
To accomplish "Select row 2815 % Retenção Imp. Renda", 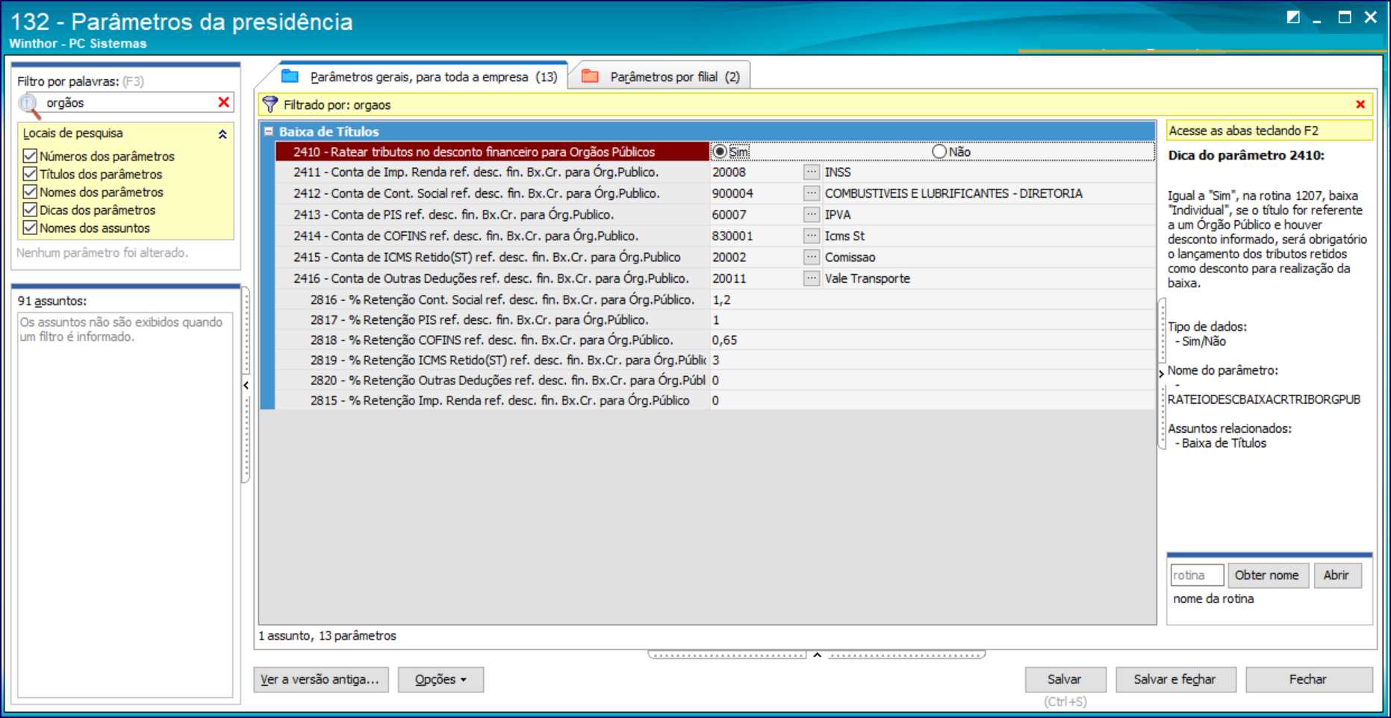I will point(492,400).
